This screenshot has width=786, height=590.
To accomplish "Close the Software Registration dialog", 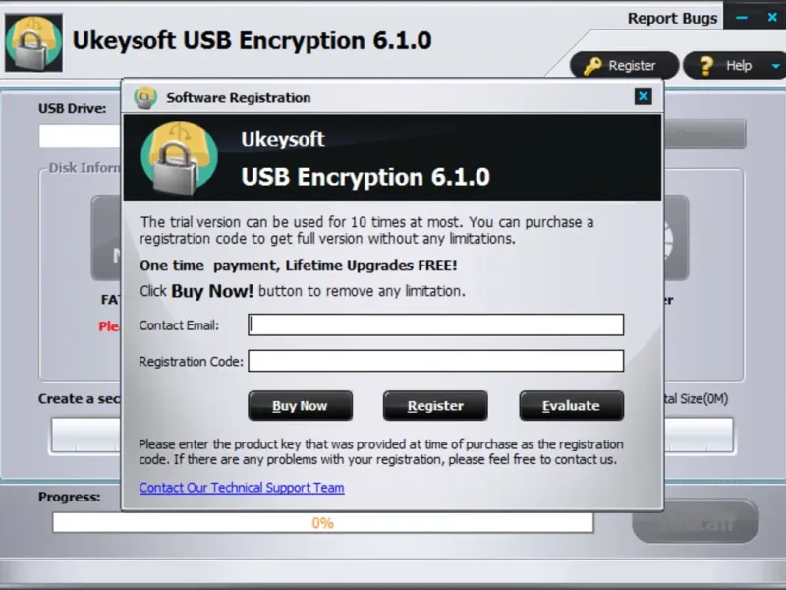I will [x=644, y=96].
